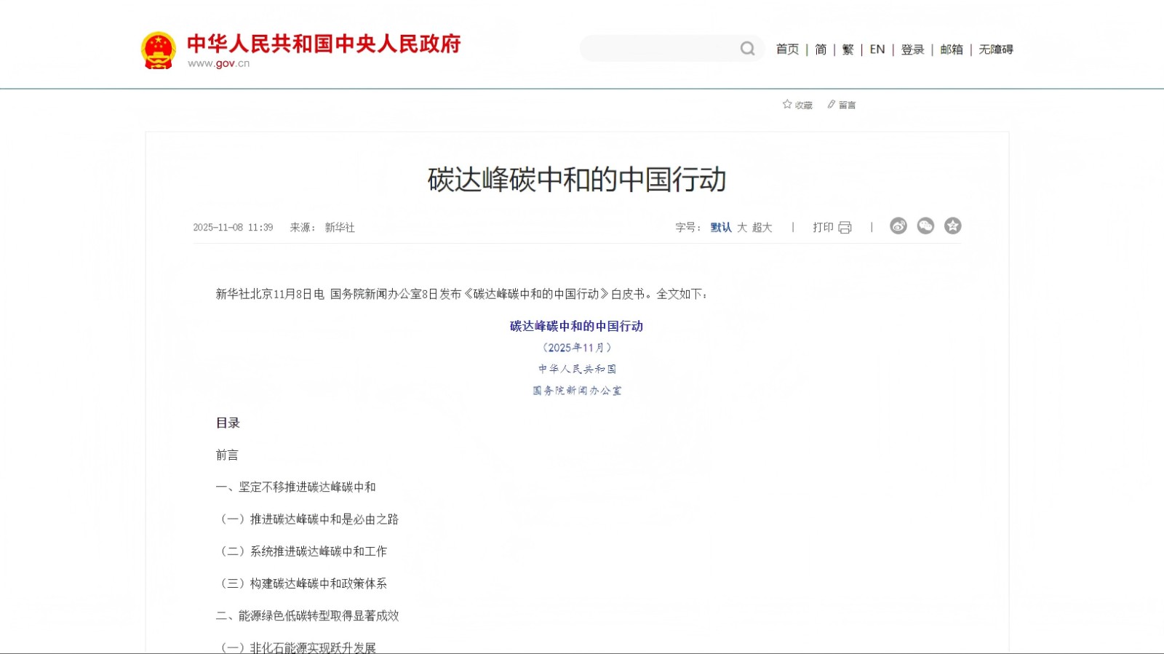Click the printer icon
This screenshot has width=1164, height=654.
tap(845, 228)
